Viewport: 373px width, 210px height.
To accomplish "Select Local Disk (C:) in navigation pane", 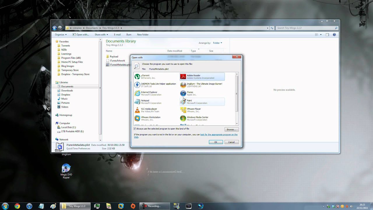I will click(68, 127).
